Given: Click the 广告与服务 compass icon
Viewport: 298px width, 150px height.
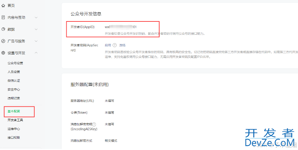Looking at the screenshot, I should tap(3, 41).
